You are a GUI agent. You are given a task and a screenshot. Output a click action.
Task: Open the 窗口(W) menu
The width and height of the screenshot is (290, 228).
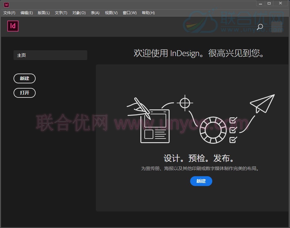[130, 13]
